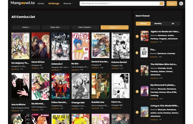Click the rank 1 badge icon
Image resolution: width=193 pixels, height=124 pixels.
pos(137,36)
